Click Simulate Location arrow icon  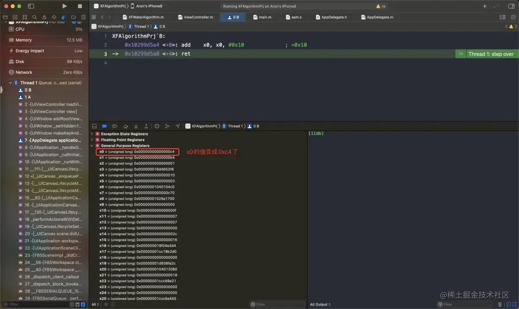(x=178, y=126)
